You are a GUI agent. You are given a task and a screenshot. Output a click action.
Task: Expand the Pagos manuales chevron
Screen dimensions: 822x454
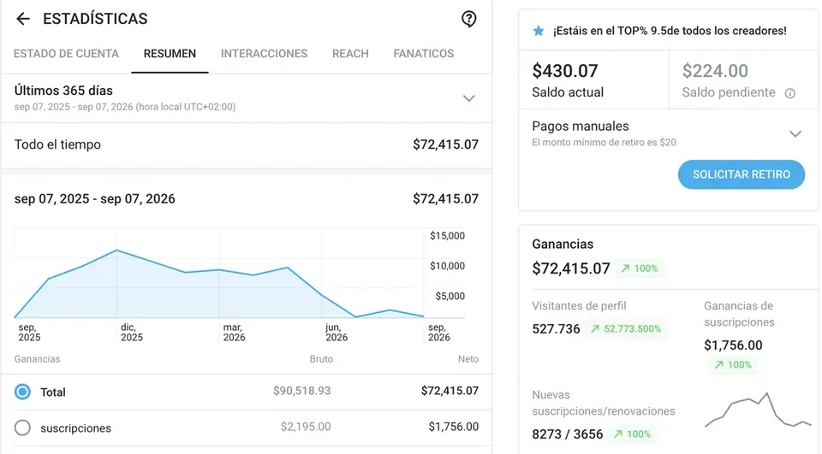(x=795, y=134)
